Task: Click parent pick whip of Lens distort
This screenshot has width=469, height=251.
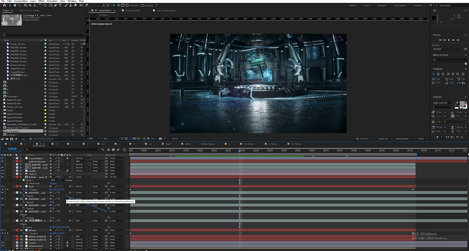Action: 106,158
